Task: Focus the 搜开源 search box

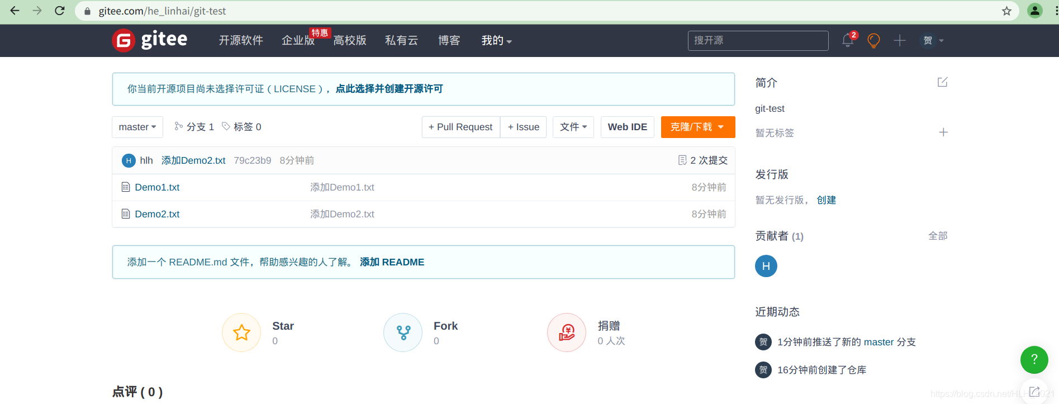Action: [758, 40]
